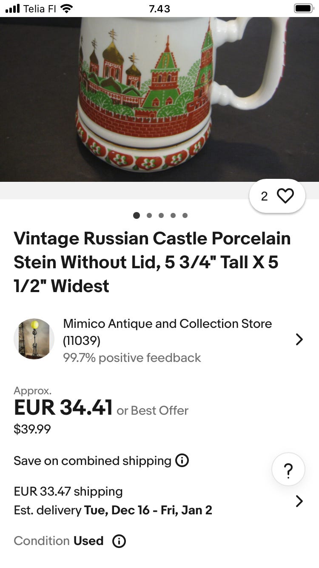Tap the listing title text

[x=152, y=262]
